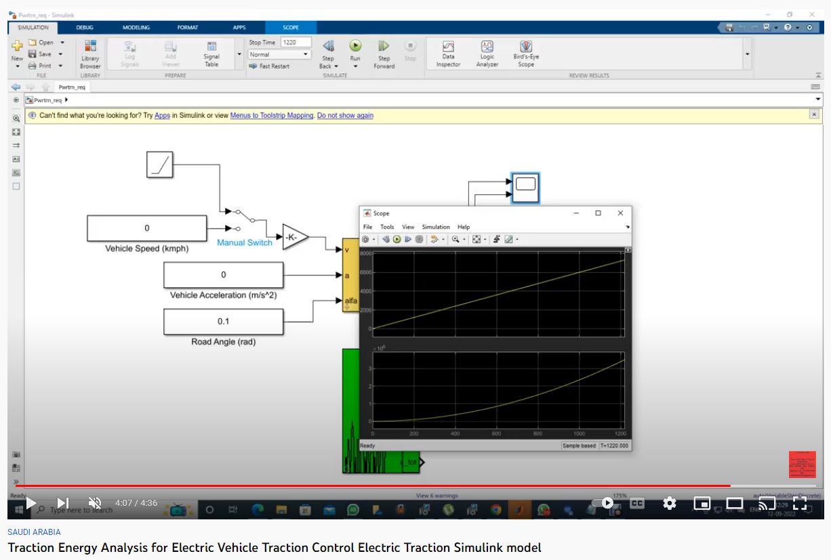This screenshot has width=831, height=560.
Task: Toggle the Manual Switch block
Action: pyautogui.click(x=243, y=219)
